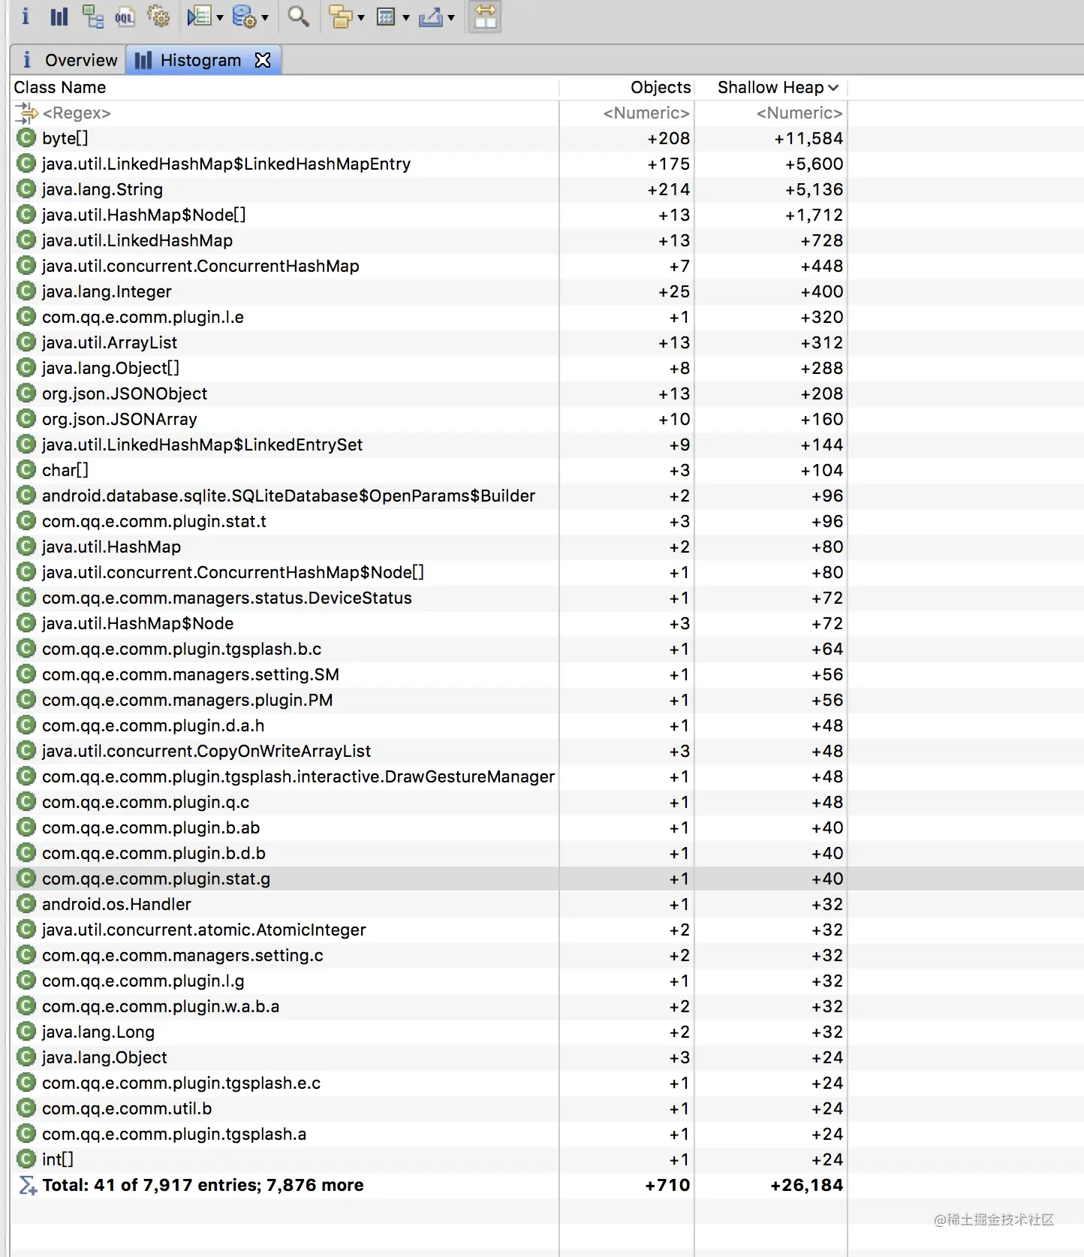The height and width of the screenshot is (1257, 1084).
Task: Click the class icon for char[]
Action: pos(26,470)
